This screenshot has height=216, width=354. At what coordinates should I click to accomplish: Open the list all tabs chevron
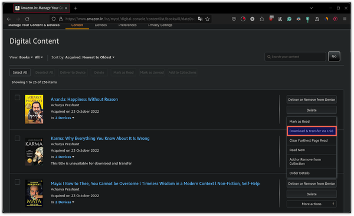[x=312, y=8]
